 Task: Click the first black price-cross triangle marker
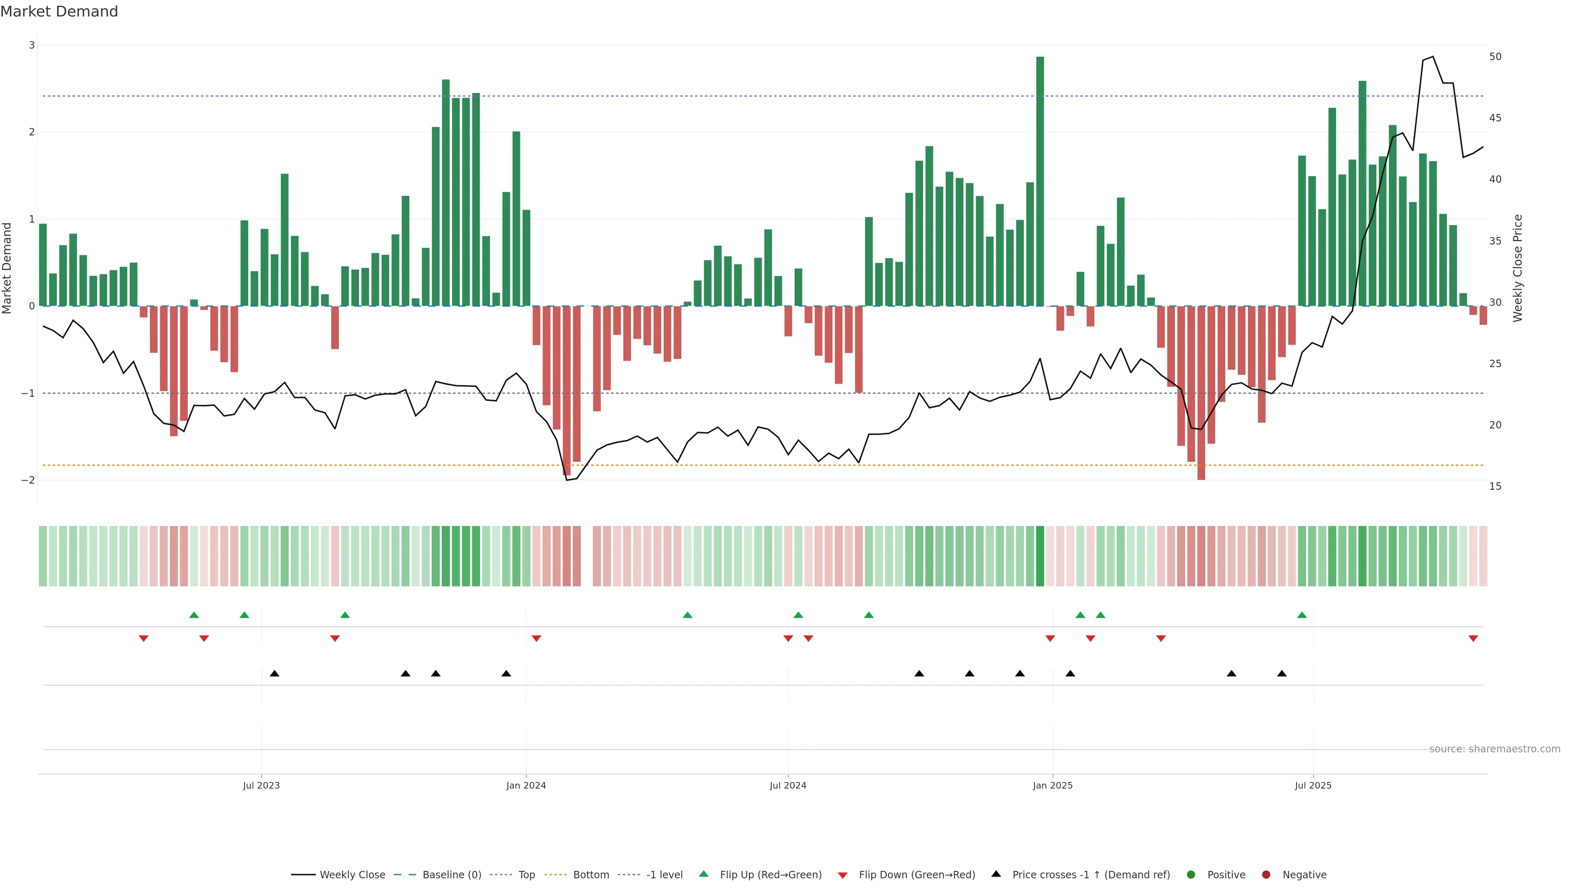point(274,674)
